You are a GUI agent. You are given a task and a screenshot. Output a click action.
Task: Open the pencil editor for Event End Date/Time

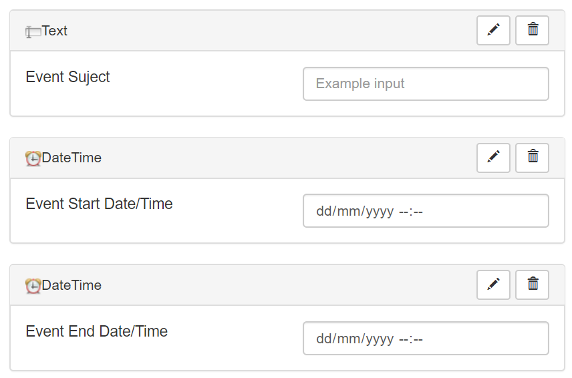click(x=493, y=285)
